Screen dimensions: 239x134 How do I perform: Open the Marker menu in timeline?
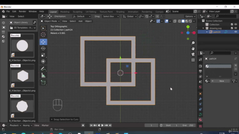(45, 125)
